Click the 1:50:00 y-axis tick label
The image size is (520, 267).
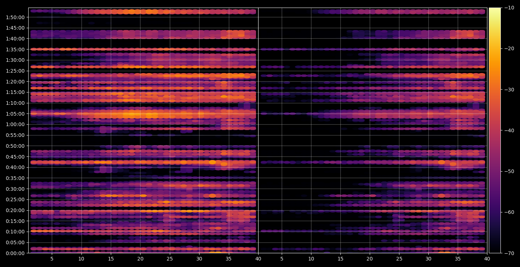point(15,17)
